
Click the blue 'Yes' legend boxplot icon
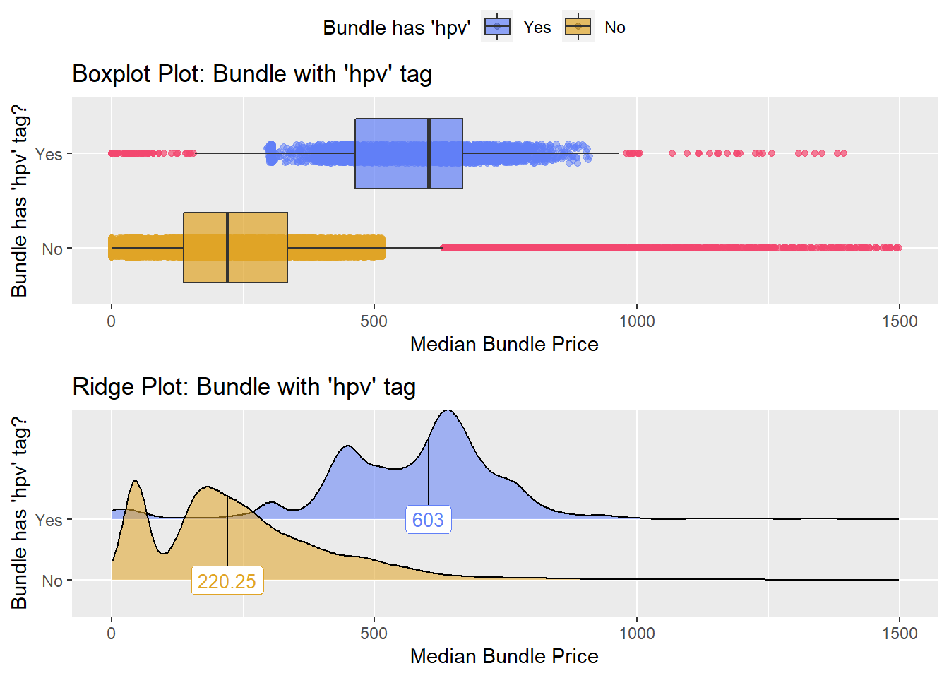(497, 27)
